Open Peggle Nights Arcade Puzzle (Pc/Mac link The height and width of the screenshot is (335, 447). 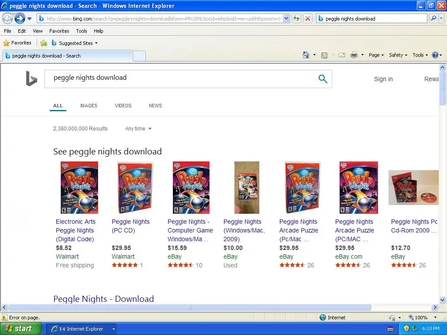[299, 230]
